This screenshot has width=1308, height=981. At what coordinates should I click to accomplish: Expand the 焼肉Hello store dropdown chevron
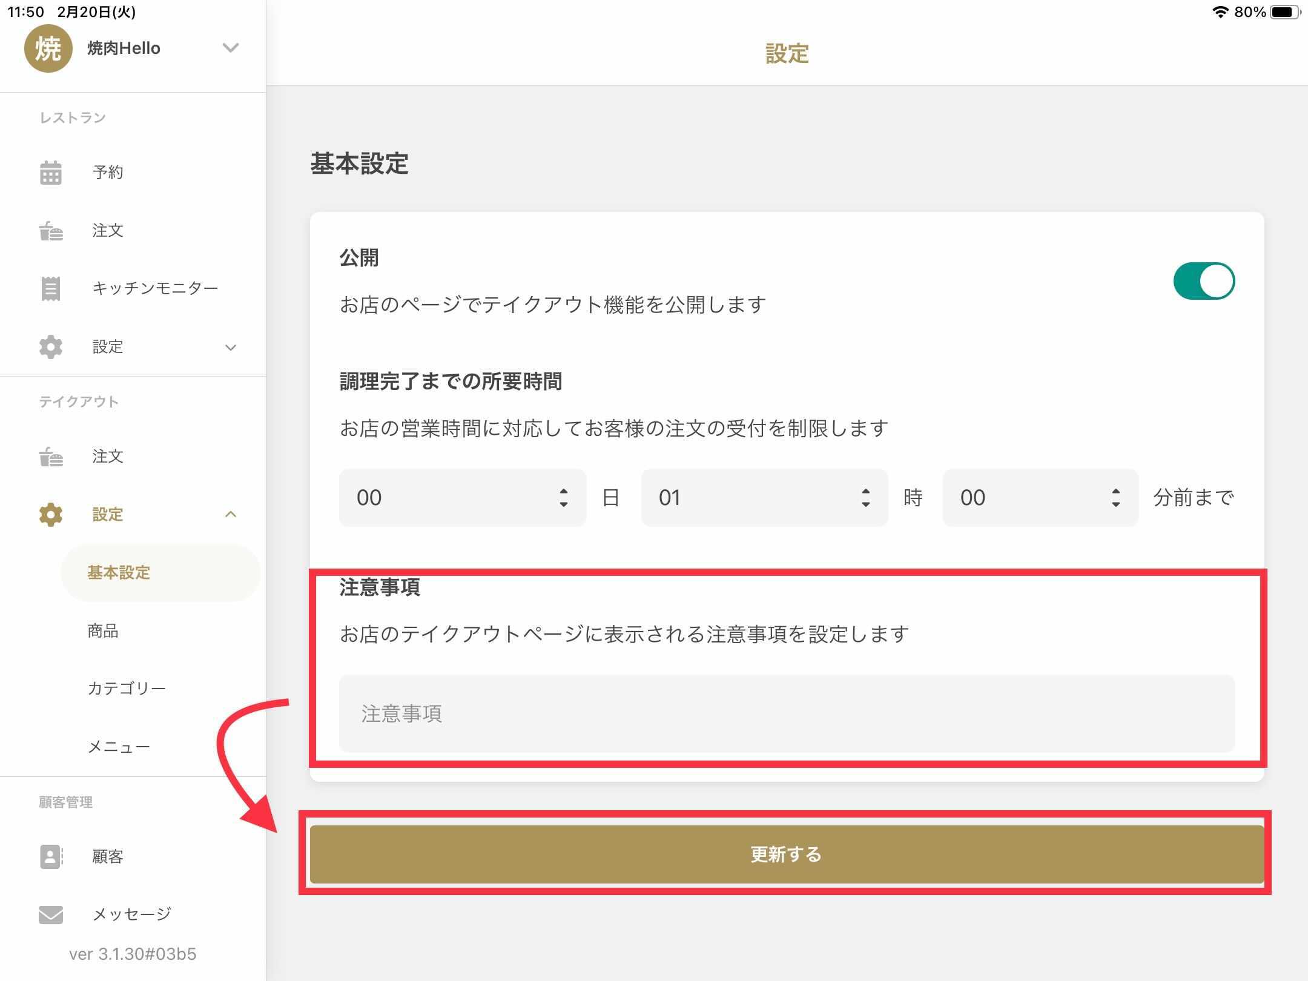click(231, 48)
